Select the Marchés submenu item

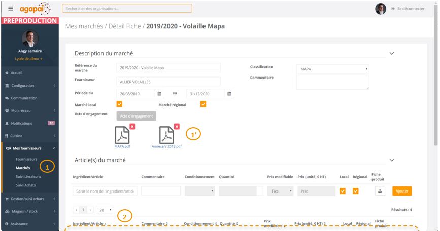coord(23,168)
